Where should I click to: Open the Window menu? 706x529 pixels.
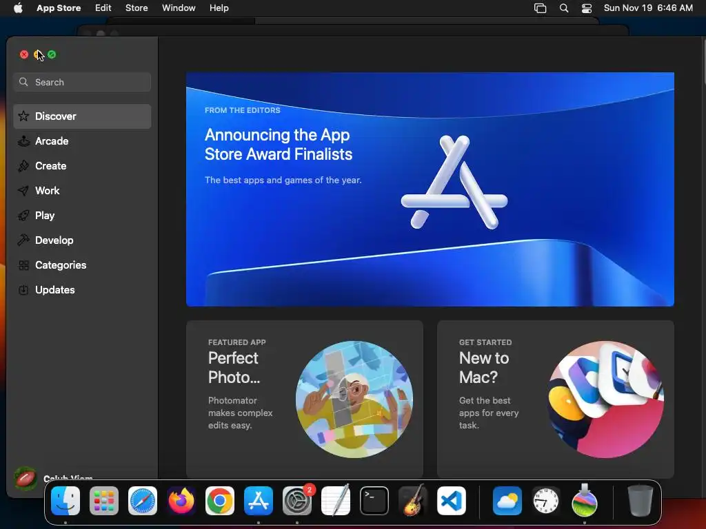coord(179,8)
